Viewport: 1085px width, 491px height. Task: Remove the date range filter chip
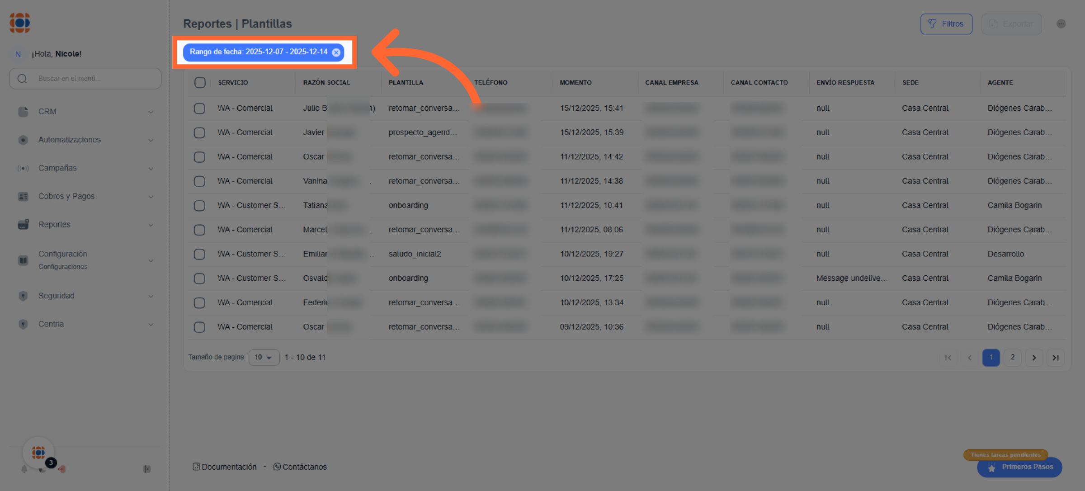(336, 52)
